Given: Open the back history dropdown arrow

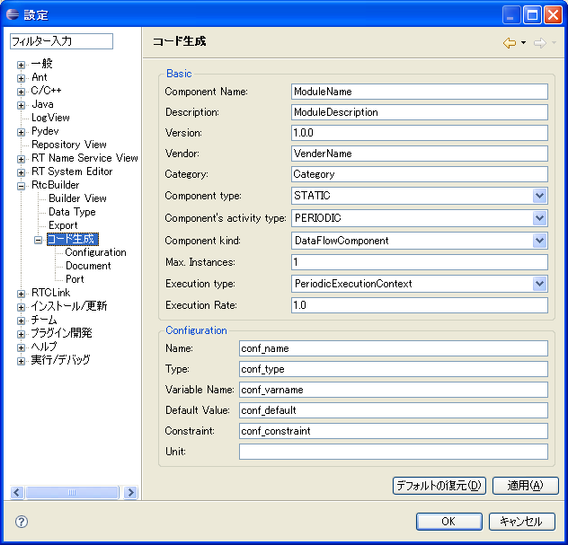Looking at the screenshot, I should 523,43.
